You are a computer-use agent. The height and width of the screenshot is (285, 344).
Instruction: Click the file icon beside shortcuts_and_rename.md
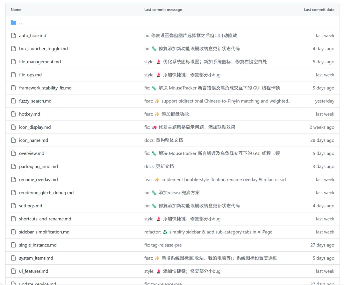13,219
